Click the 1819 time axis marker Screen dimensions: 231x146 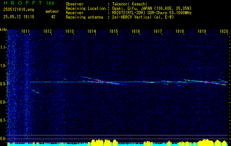(202, 31)
